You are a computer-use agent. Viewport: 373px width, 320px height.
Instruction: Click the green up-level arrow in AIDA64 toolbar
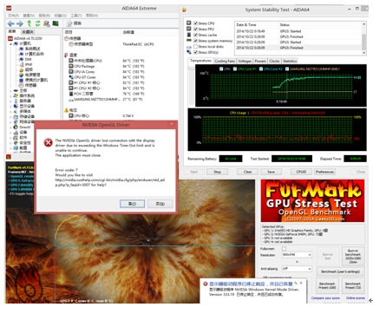(29, 23)
